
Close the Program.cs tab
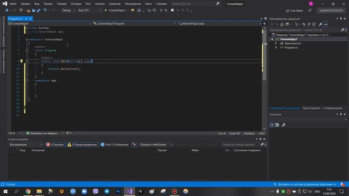coord(31,19)
